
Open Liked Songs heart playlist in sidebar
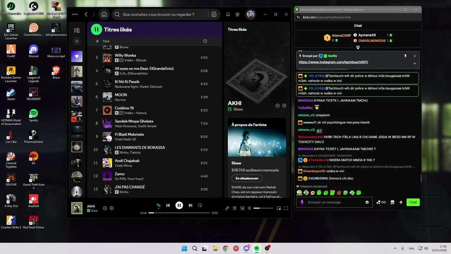tap(77, 56)
